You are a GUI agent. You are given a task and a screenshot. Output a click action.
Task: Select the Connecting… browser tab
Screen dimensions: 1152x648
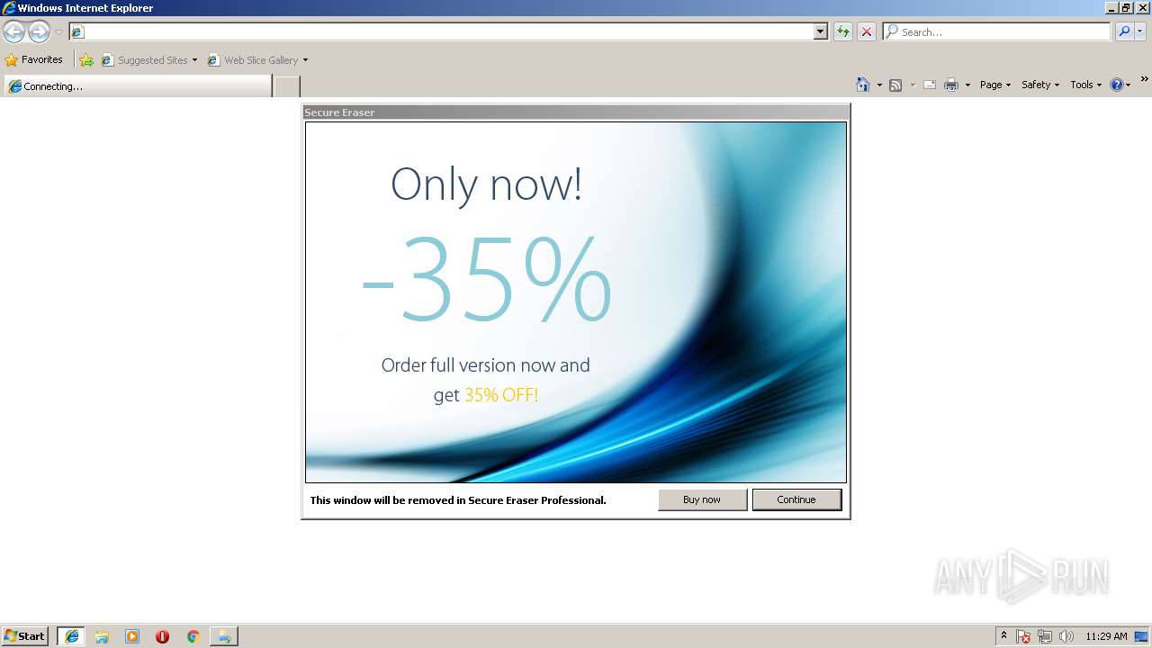click(x=138, y=86)
